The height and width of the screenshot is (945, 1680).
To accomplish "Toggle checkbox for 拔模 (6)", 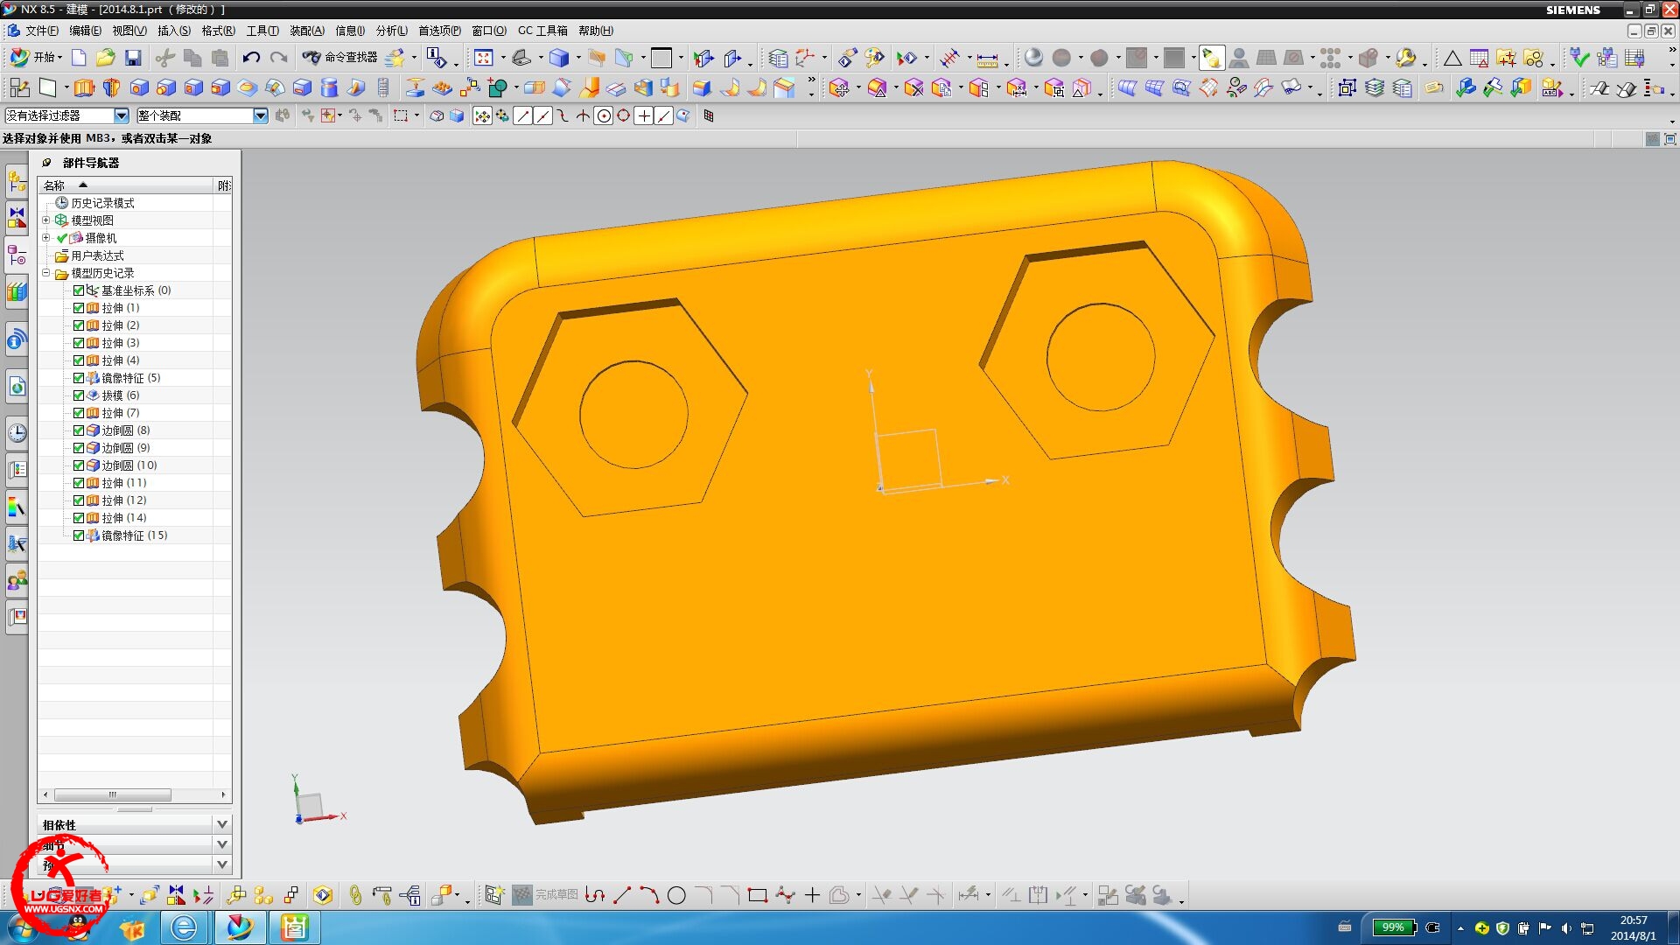I will point(79,395).
